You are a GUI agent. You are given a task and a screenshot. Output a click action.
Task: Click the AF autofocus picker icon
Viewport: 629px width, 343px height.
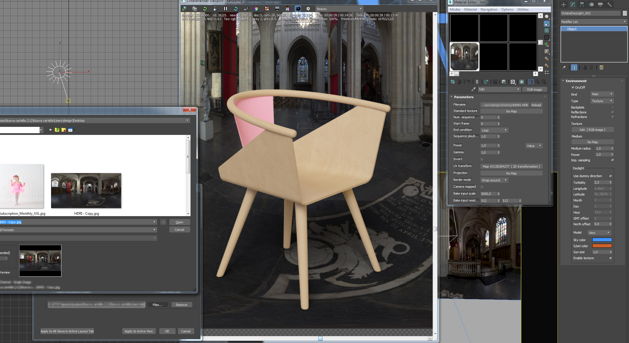tap(246, 9)
